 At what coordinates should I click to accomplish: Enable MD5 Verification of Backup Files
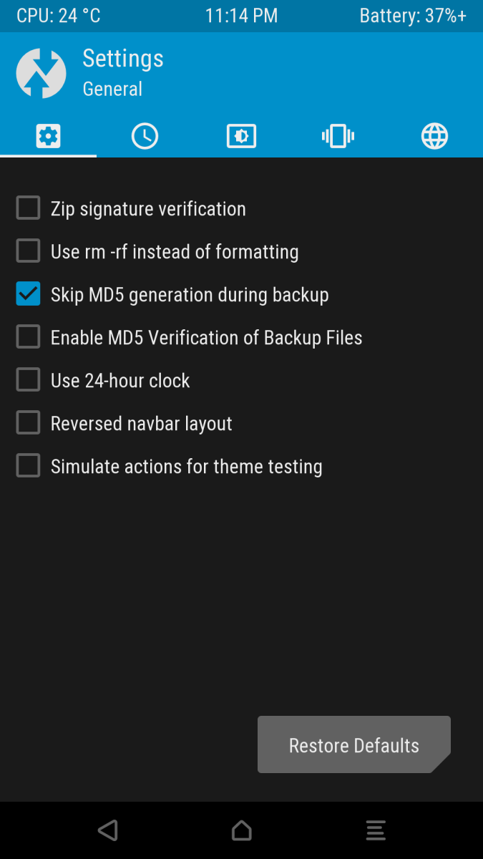[29, 338]
